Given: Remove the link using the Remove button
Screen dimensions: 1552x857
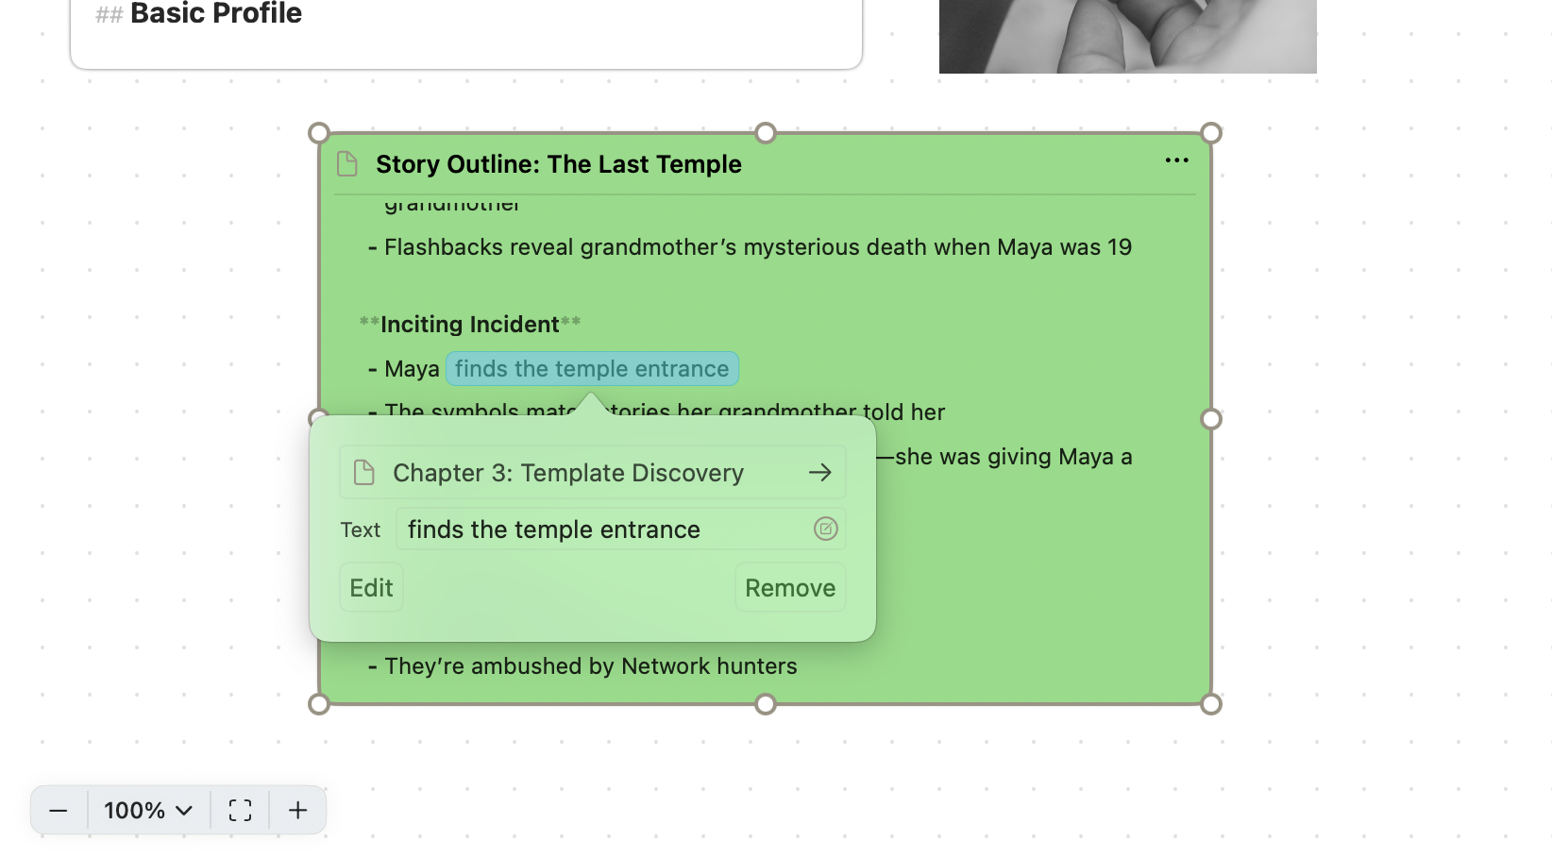Looking at the screenshot, I should [x=790, y=588].
